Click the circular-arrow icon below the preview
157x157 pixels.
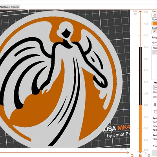pos(132,155)
